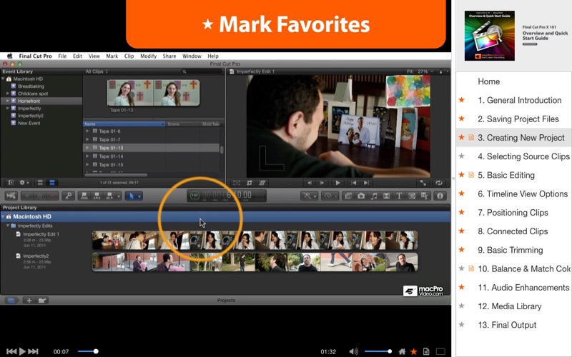572x357 pixels.
Task: Click the Crop tool in viewer
Action: tap(250, 183)
